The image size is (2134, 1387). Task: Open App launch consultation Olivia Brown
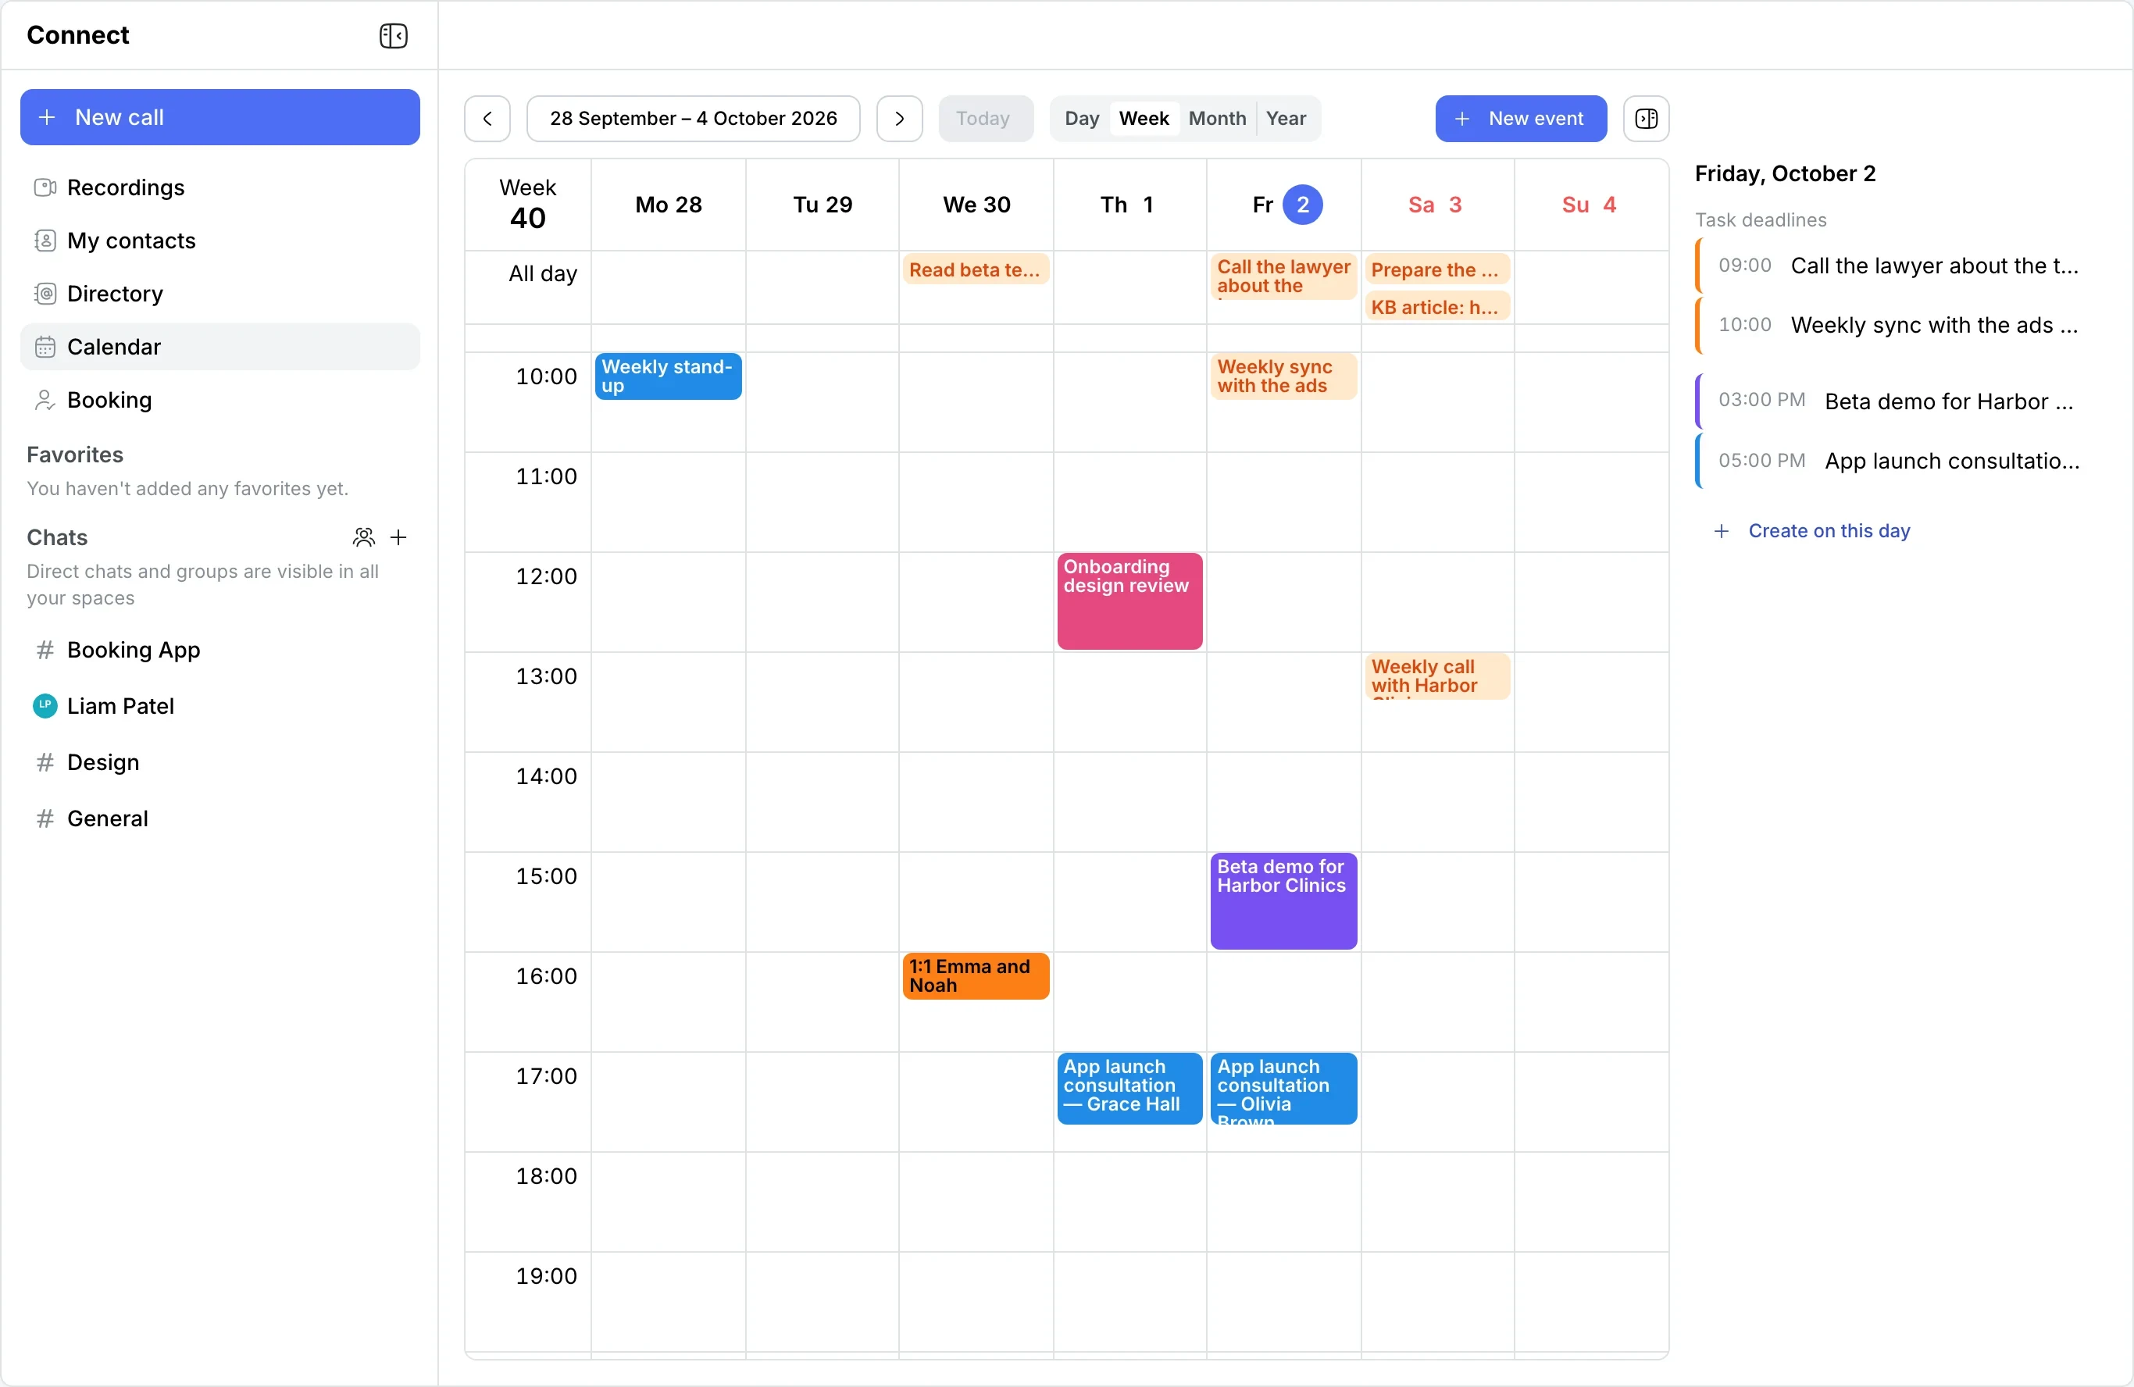coord(1283,1088)
